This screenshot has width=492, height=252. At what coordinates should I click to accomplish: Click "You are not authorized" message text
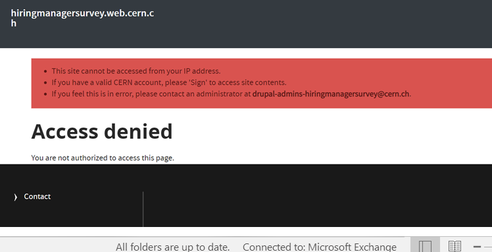(x=103, y=158)
